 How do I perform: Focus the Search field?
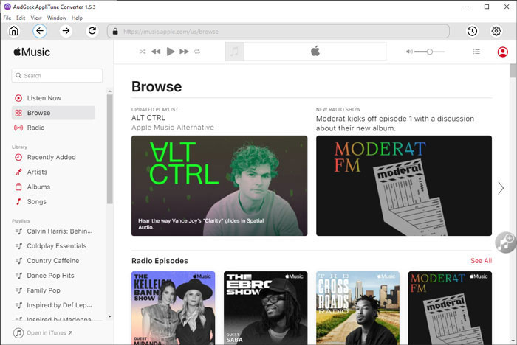[x=57, y=75]
